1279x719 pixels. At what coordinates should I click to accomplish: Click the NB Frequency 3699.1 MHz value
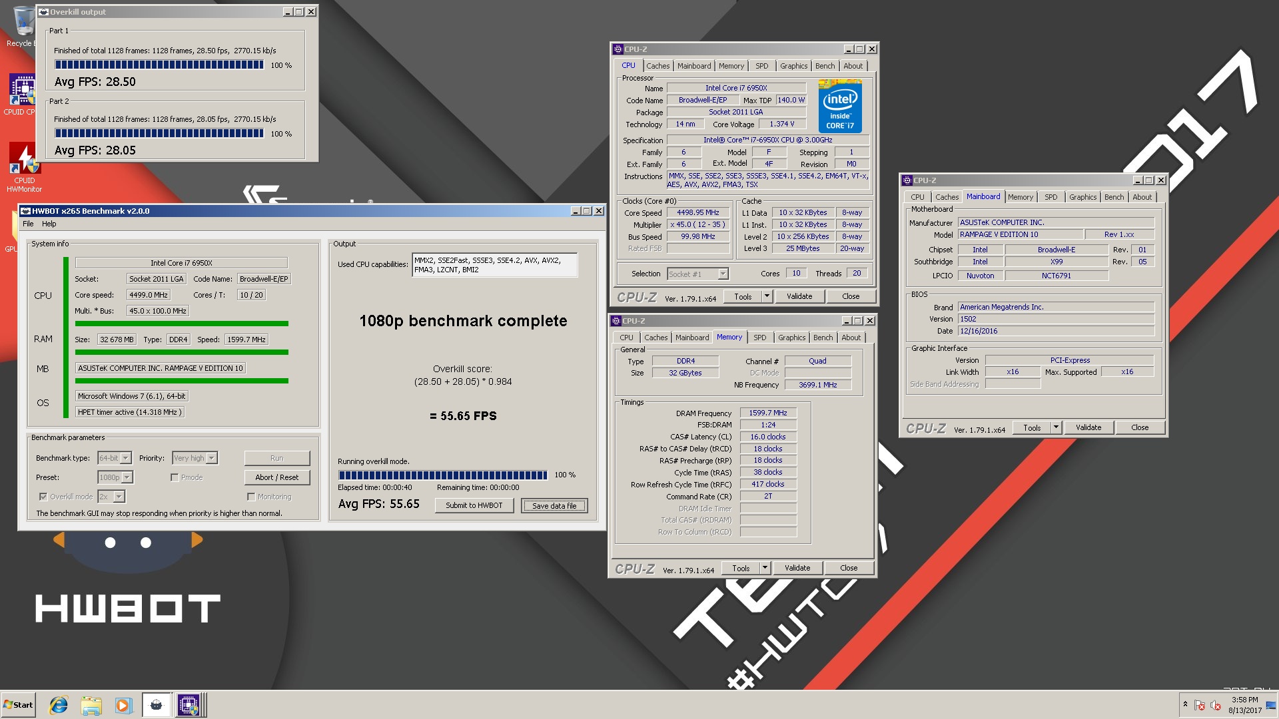pyautogui.click(x=818, y=385)
